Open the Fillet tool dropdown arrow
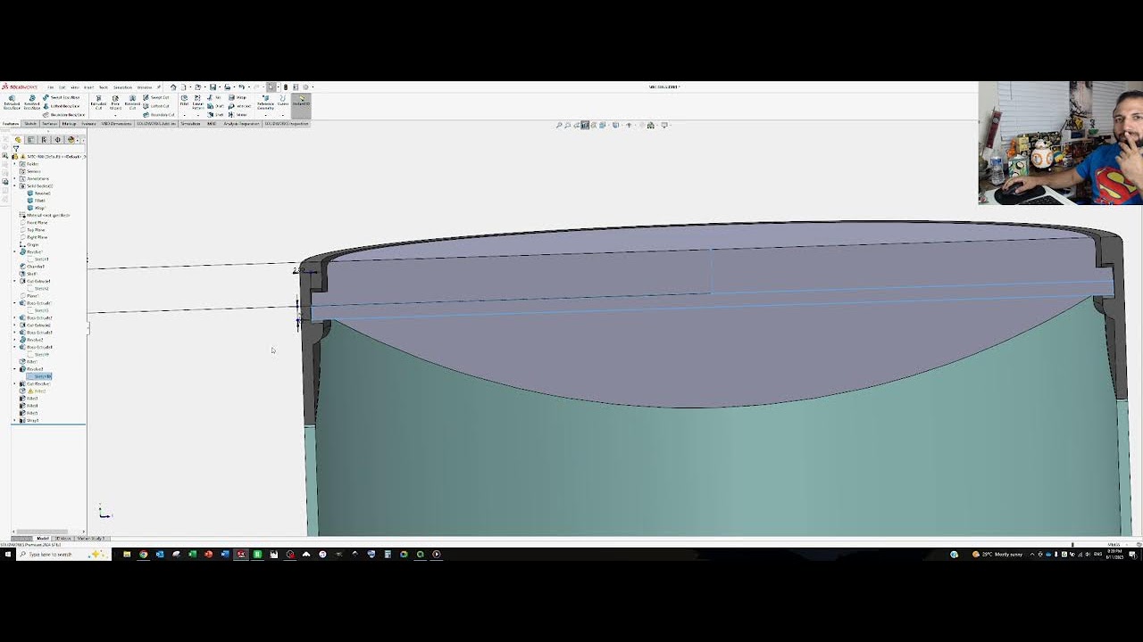1143x642 pixels. [184, 115]
